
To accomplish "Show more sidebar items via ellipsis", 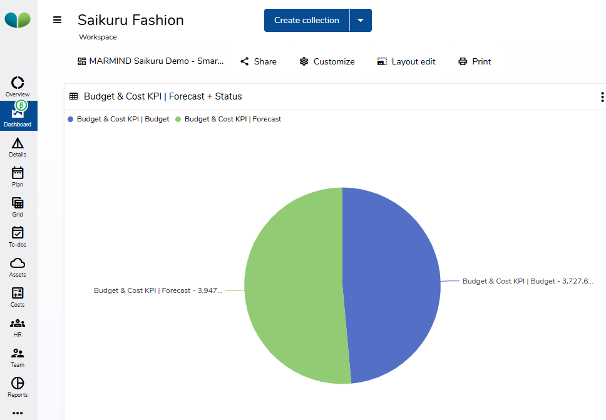I will point(18,413).
